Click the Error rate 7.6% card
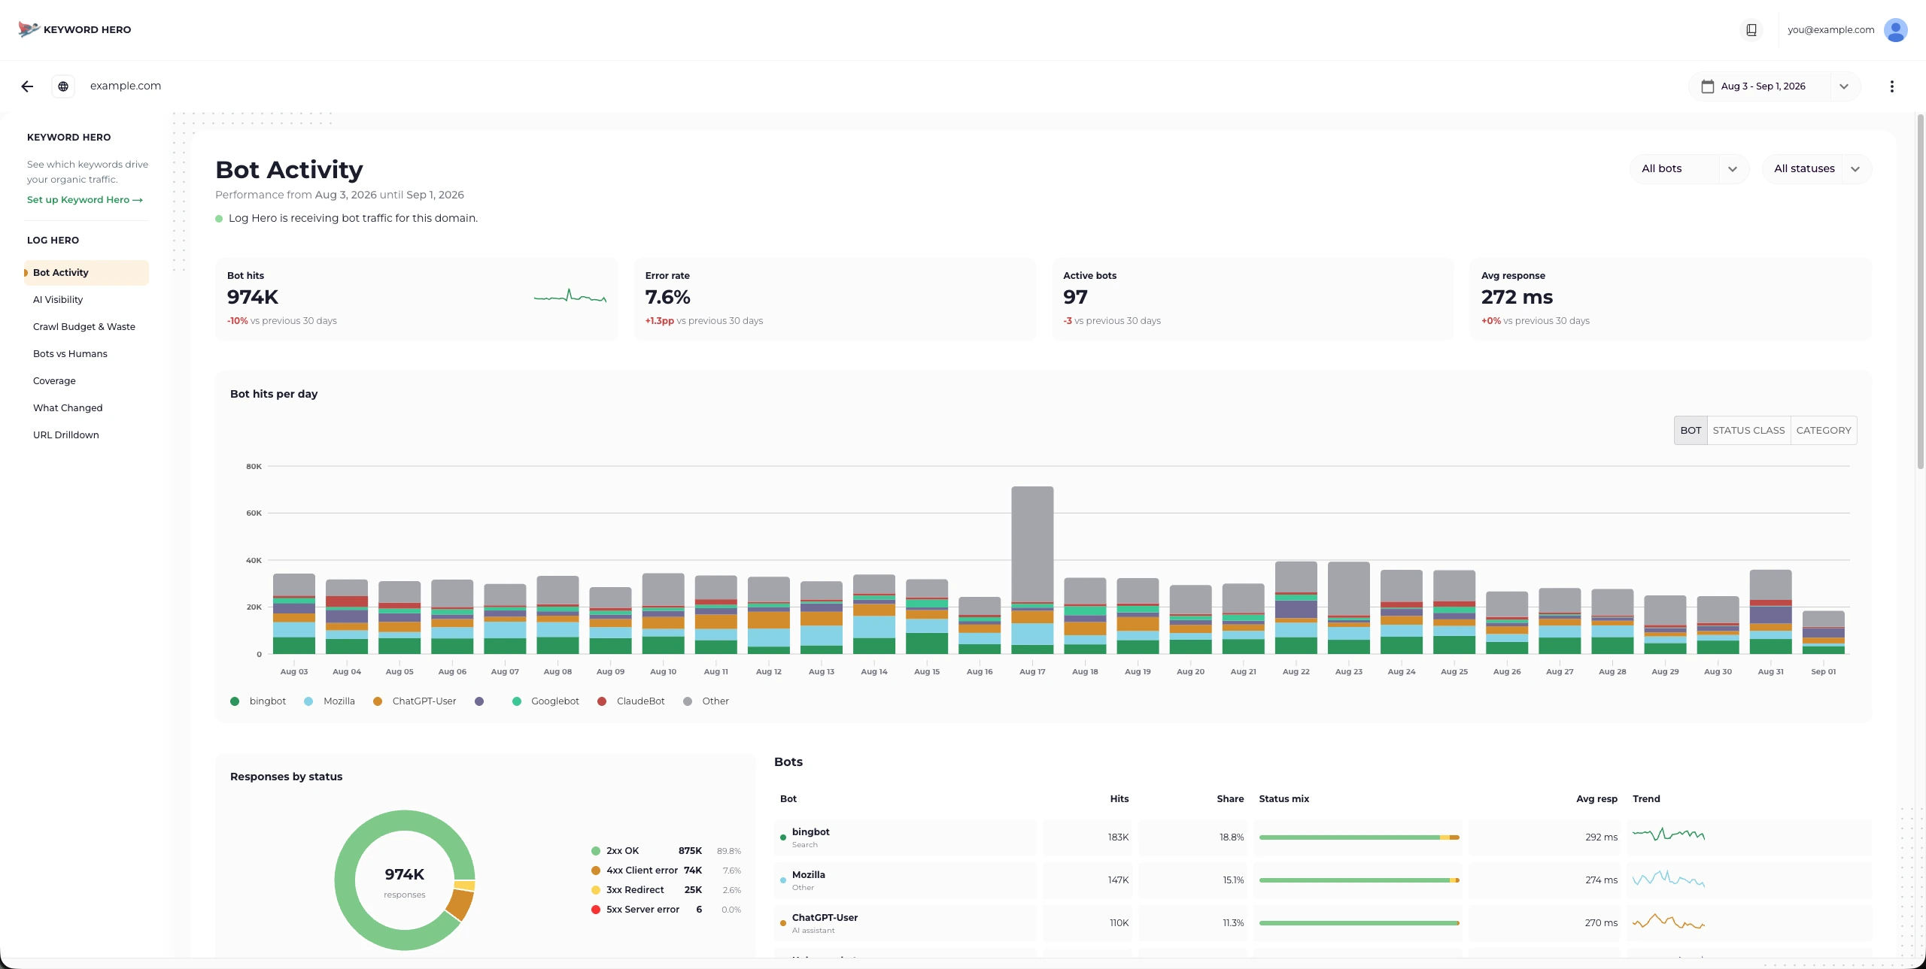This screenshot has width=1926, height=969. coord(834,298)
